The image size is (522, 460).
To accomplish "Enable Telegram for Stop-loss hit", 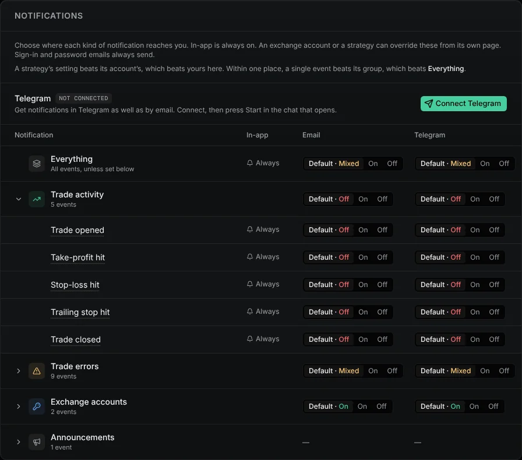I will click(x=475, y=285).
